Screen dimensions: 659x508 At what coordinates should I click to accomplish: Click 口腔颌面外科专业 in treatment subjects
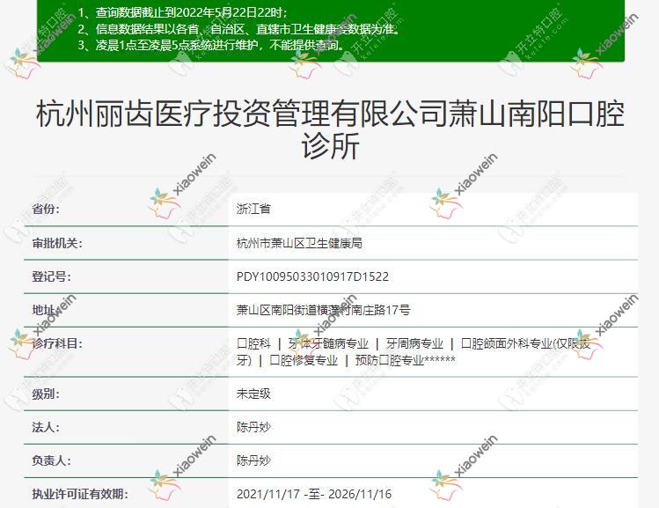pos(507,343)
